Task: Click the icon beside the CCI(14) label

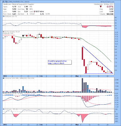Action: tap(3, 109)
